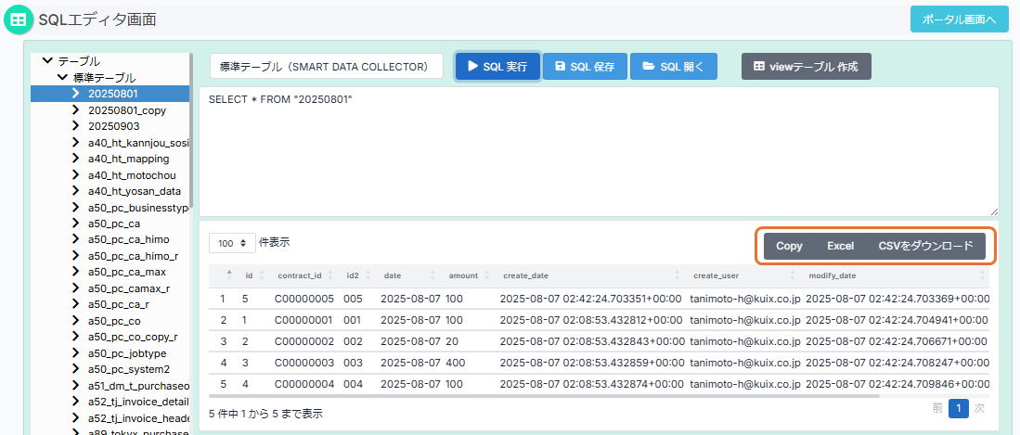Save the query using SQL 保存
1020x435 pixels.
pyautogui.click(x=584, y=67)
